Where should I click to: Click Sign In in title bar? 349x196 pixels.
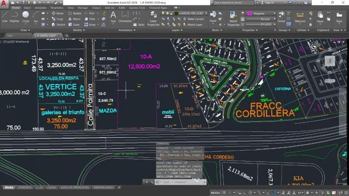(x=268, y=3)
